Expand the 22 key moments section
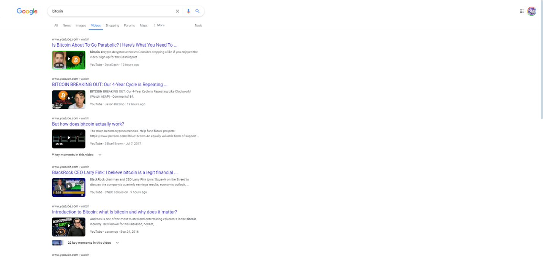This screenshot has height=257, width=543. click(117, 243)
